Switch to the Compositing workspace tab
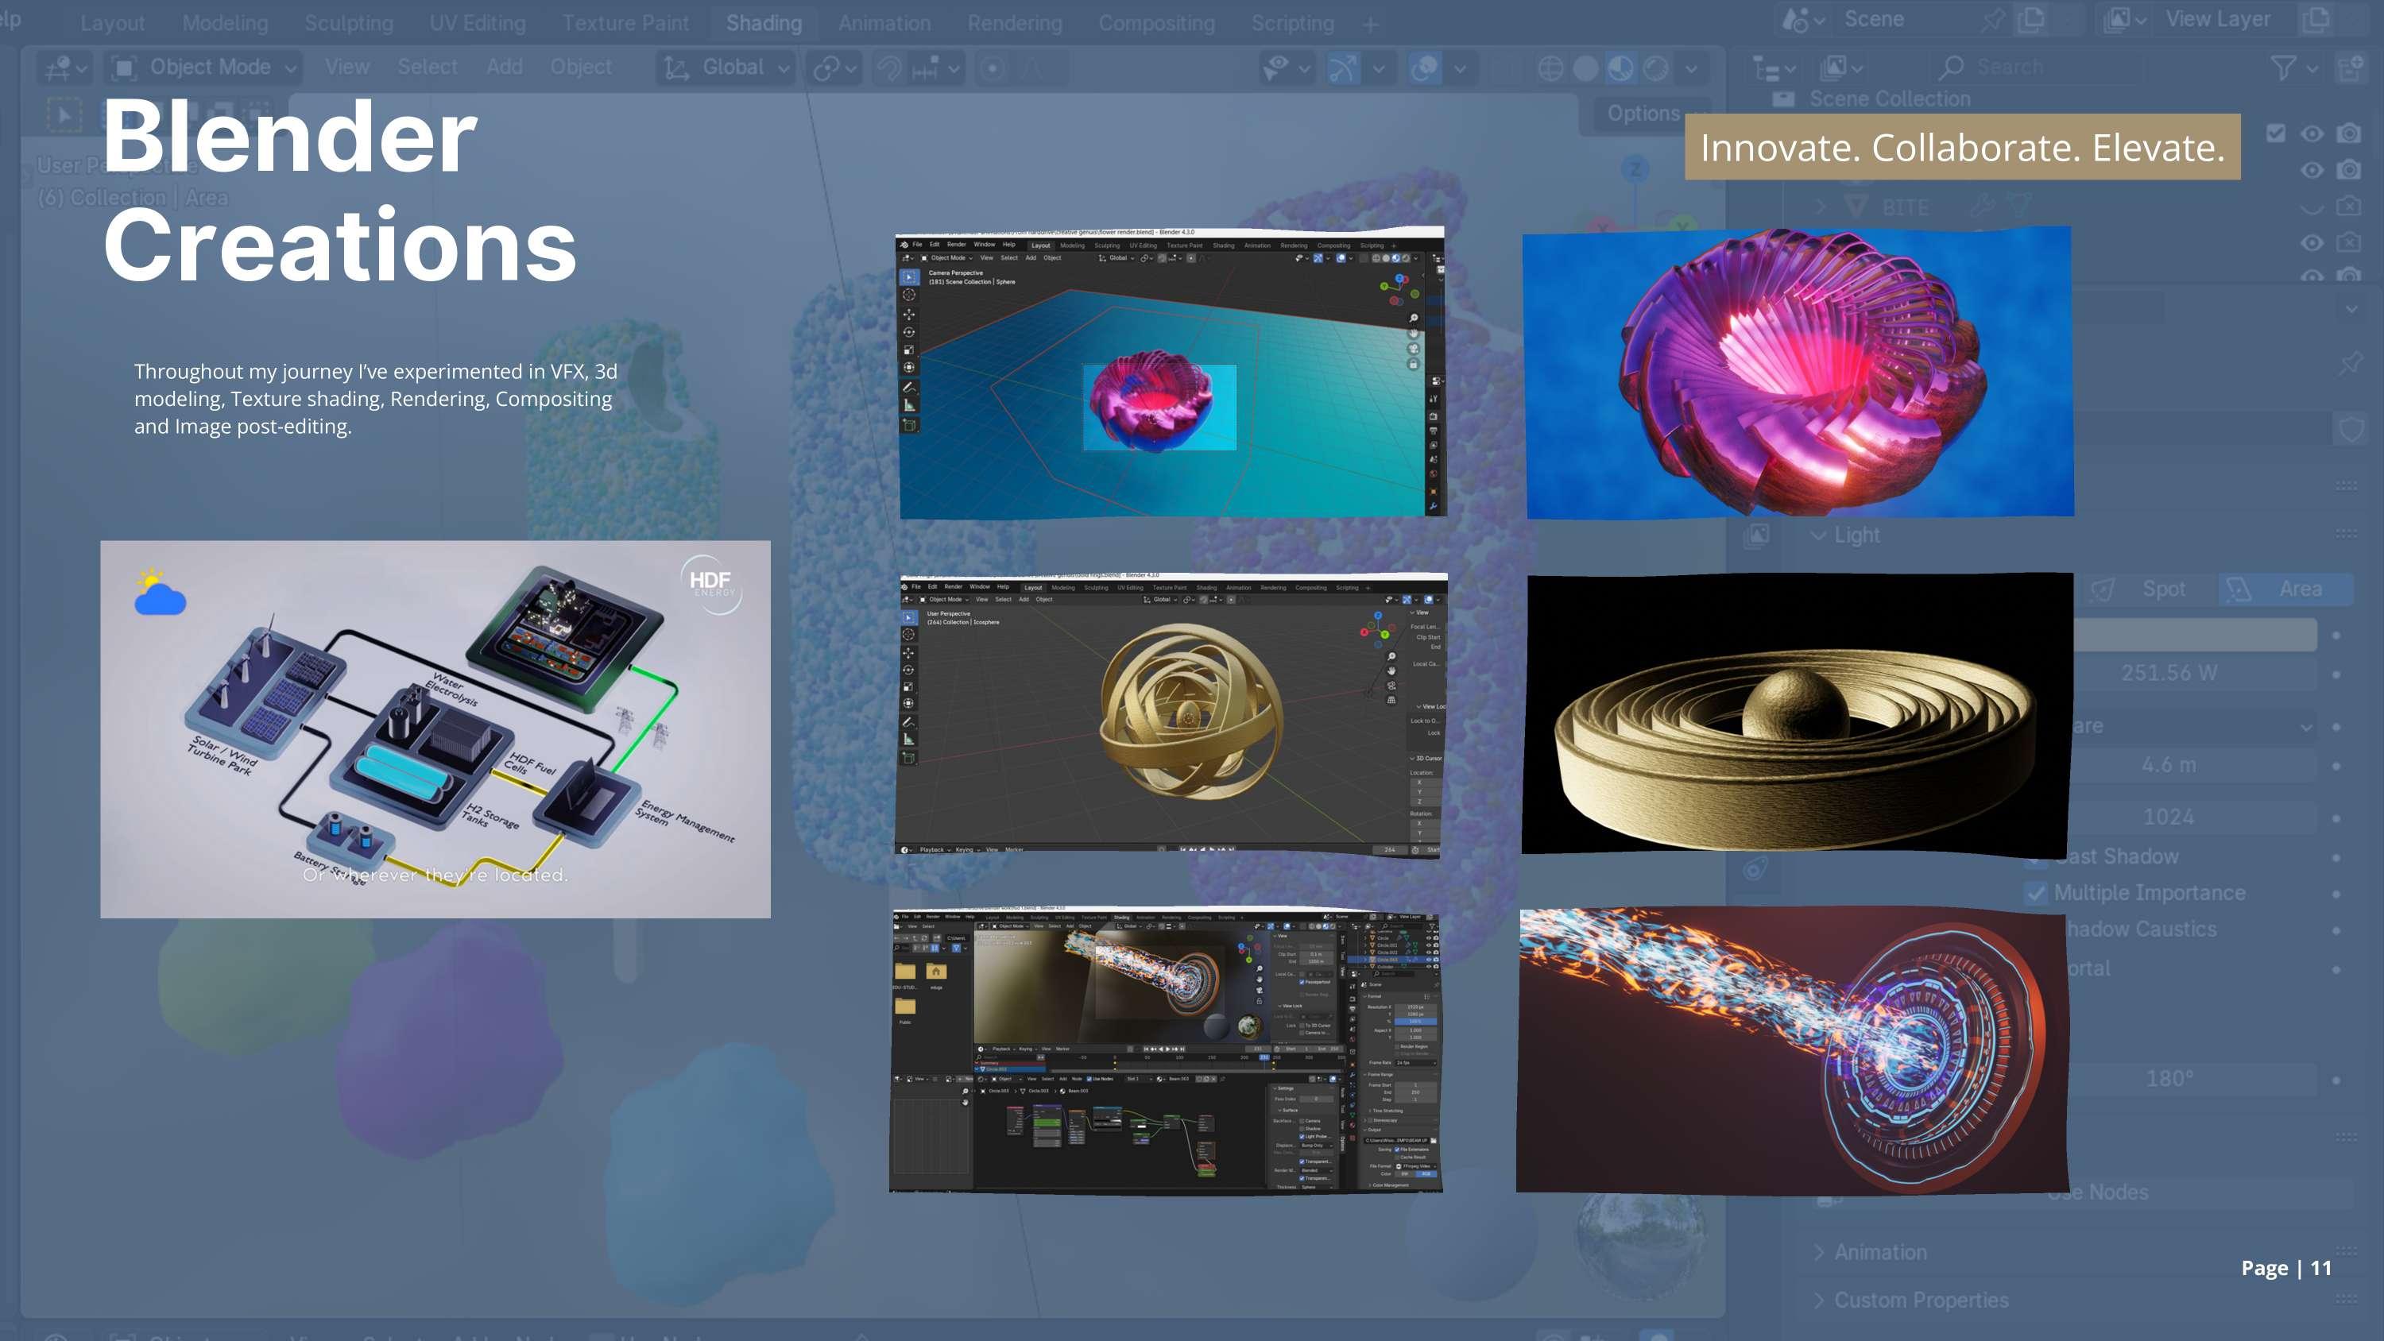The width and height of the screenshot is (2384, 1341). coord(1156,23)
